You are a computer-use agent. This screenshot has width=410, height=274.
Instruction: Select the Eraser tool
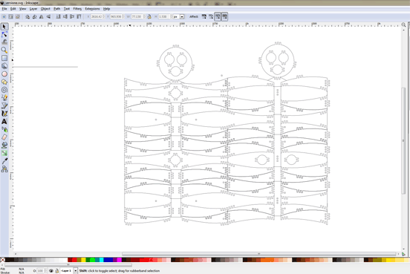coord(4,137)
